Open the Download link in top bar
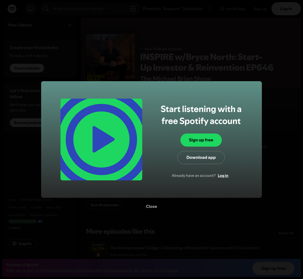Image resolution: width=303 pixels, height=279 pixels. click(x=192, y=9)
